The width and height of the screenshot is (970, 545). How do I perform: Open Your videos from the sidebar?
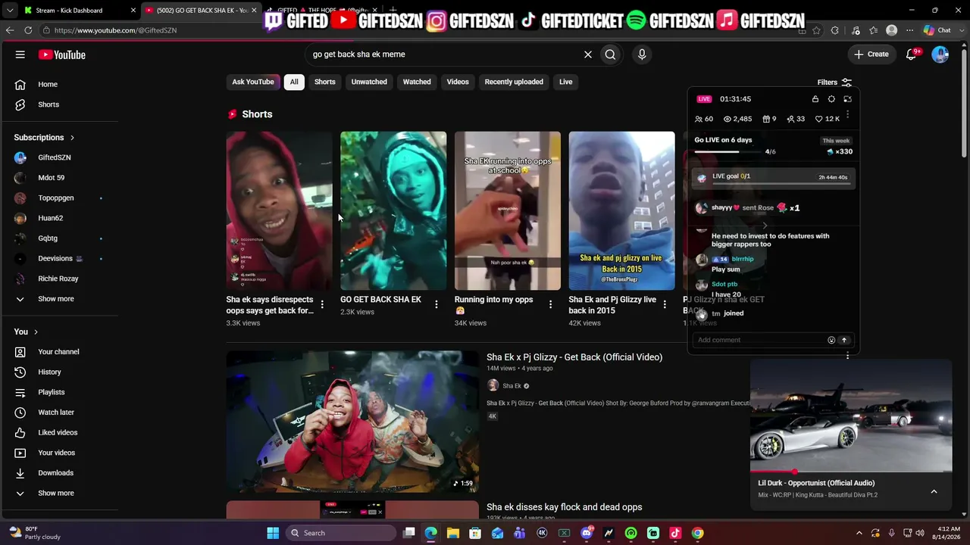[x=58, y=453]
